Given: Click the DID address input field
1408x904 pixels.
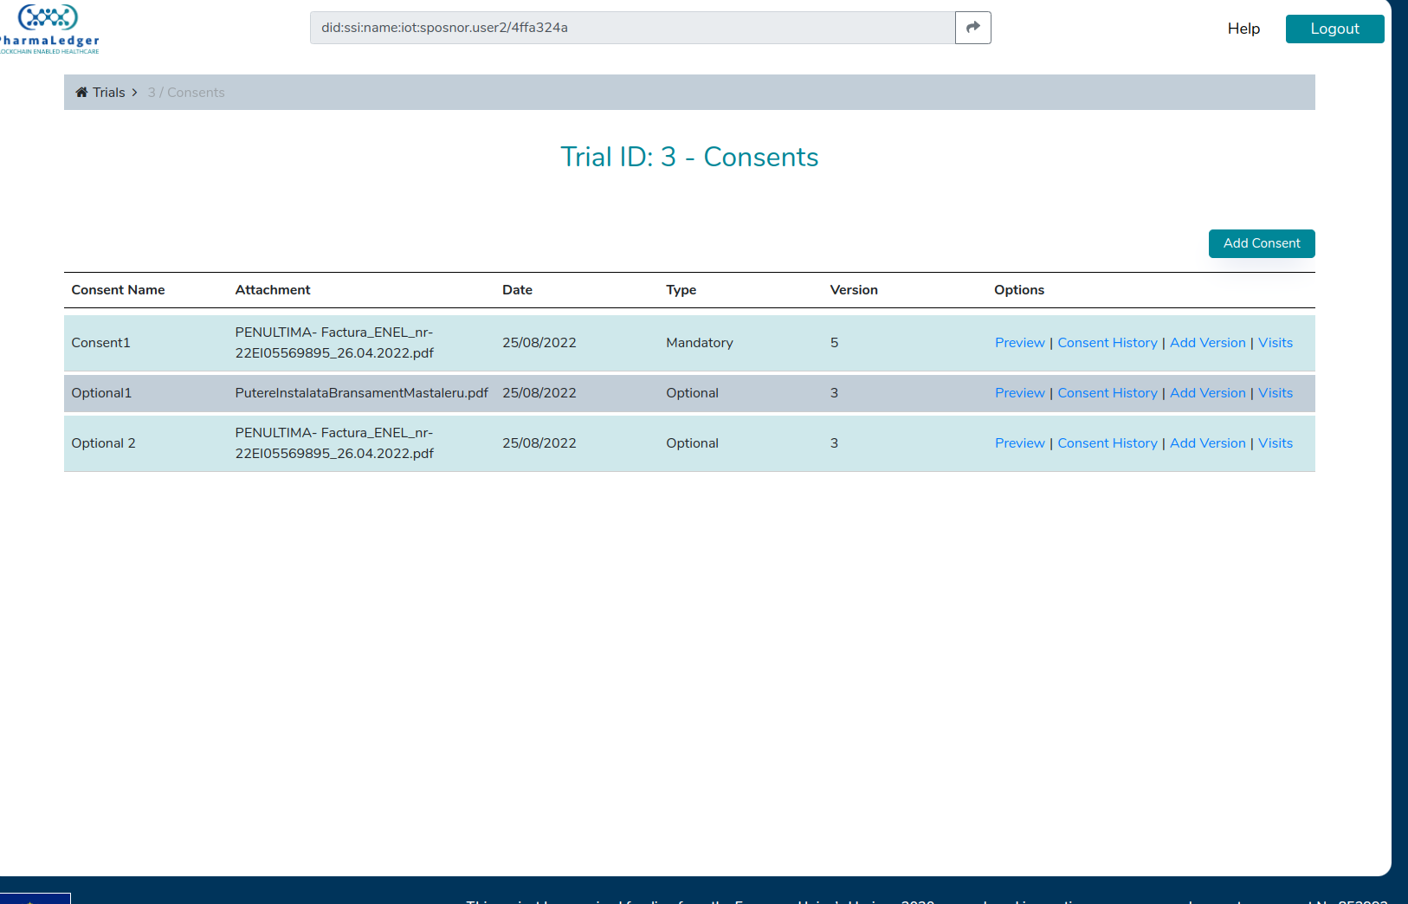Looking at the screenshot, I should (630, 27).
